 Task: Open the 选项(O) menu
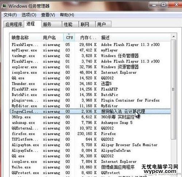[29, 15]
